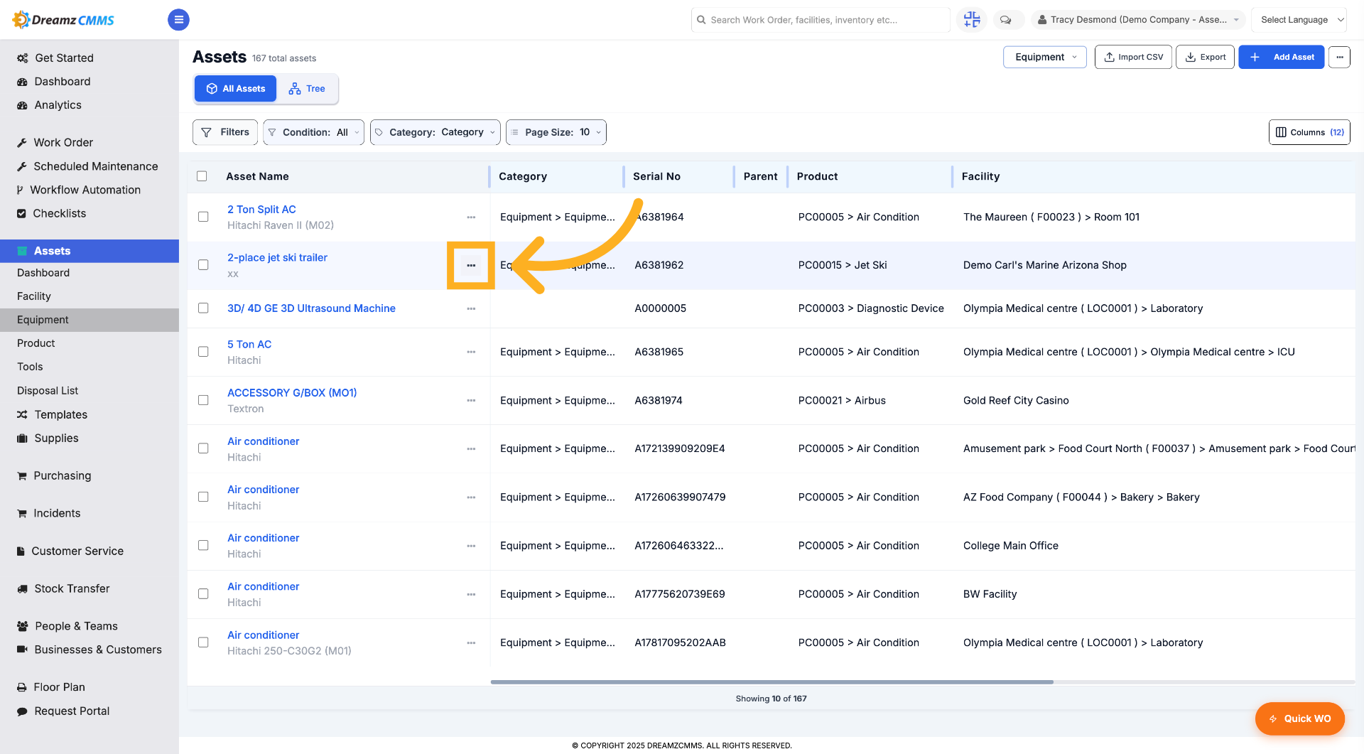Open the more options button beside Add Asset
The height and width of the screenshot is (754, 1364).
[x=1339, y=57]
